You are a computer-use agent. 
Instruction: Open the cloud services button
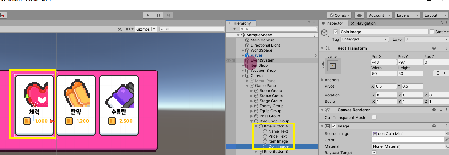tap(359, 15)
